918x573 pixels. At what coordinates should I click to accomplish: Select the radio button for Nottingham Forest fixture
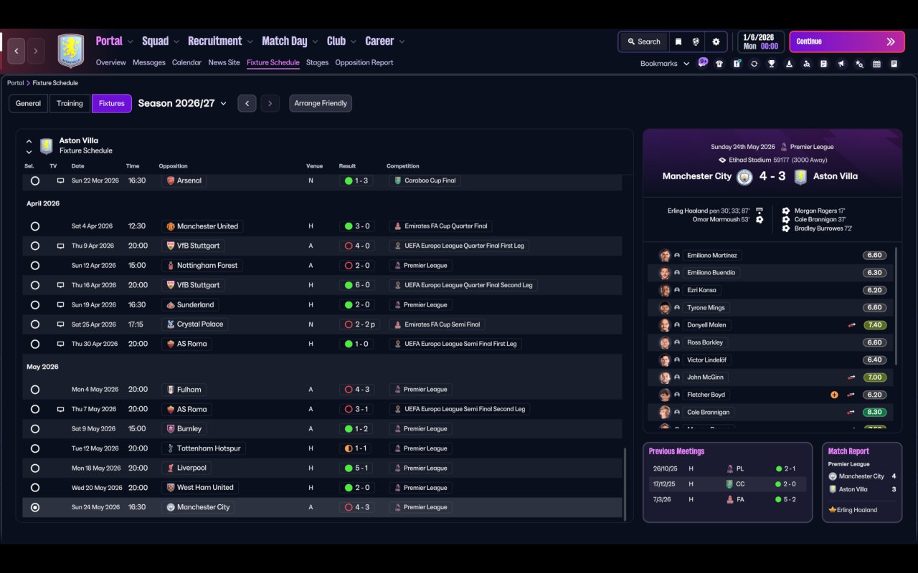pos(35,266)
